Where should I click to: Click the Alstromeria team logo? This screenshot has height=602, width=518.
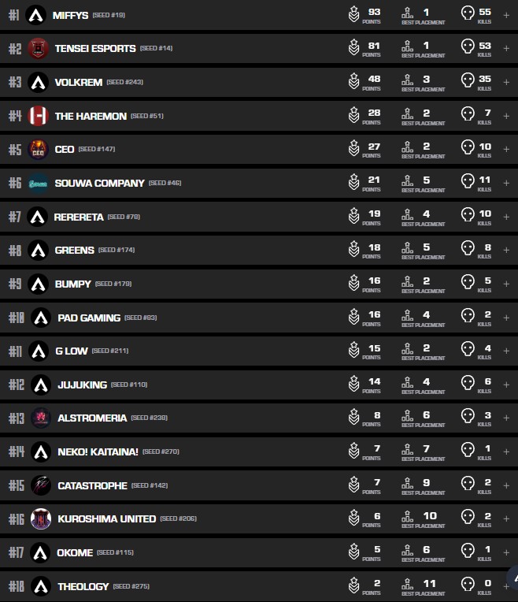(41, 418)
